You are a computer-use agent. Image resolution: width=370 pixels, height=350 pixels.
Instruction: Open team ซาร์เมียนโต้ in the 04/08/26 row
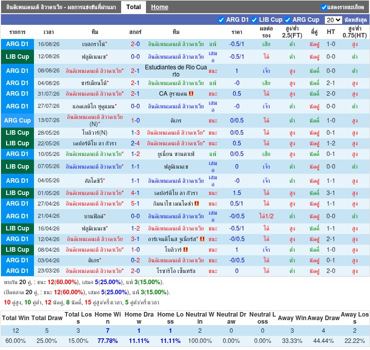point(95,83)
